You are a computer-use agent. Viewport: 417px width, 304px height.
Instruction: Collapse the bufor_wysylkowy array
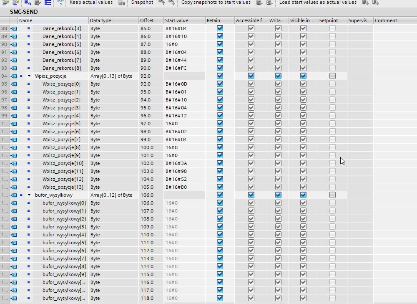[x=29, y=195]
